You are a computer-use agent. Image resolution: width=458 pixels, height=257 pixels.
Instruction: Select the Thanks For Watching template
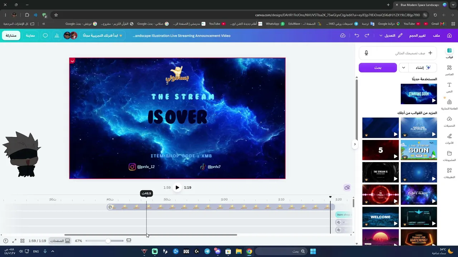(419, 237)
